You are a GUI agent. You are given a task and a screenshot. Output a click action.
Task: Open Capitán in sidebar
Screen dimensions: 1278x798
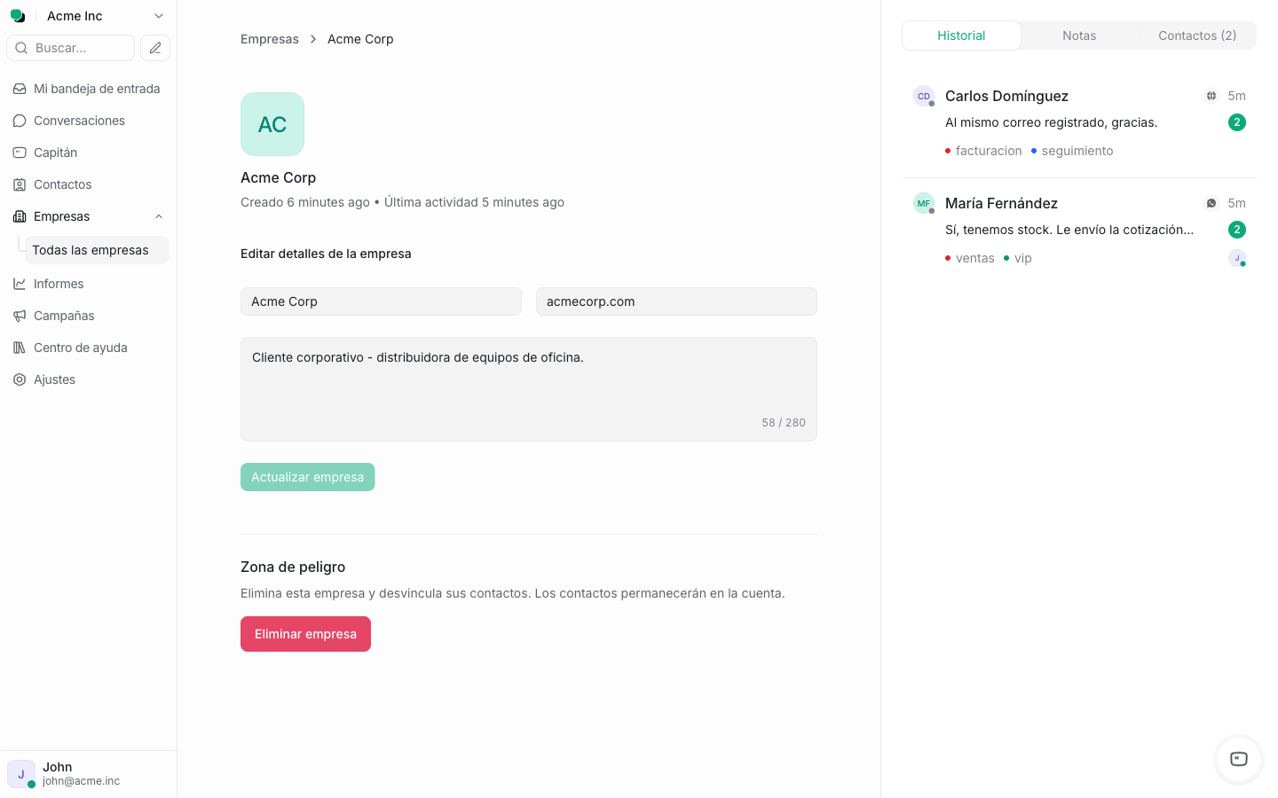[88, 153]
